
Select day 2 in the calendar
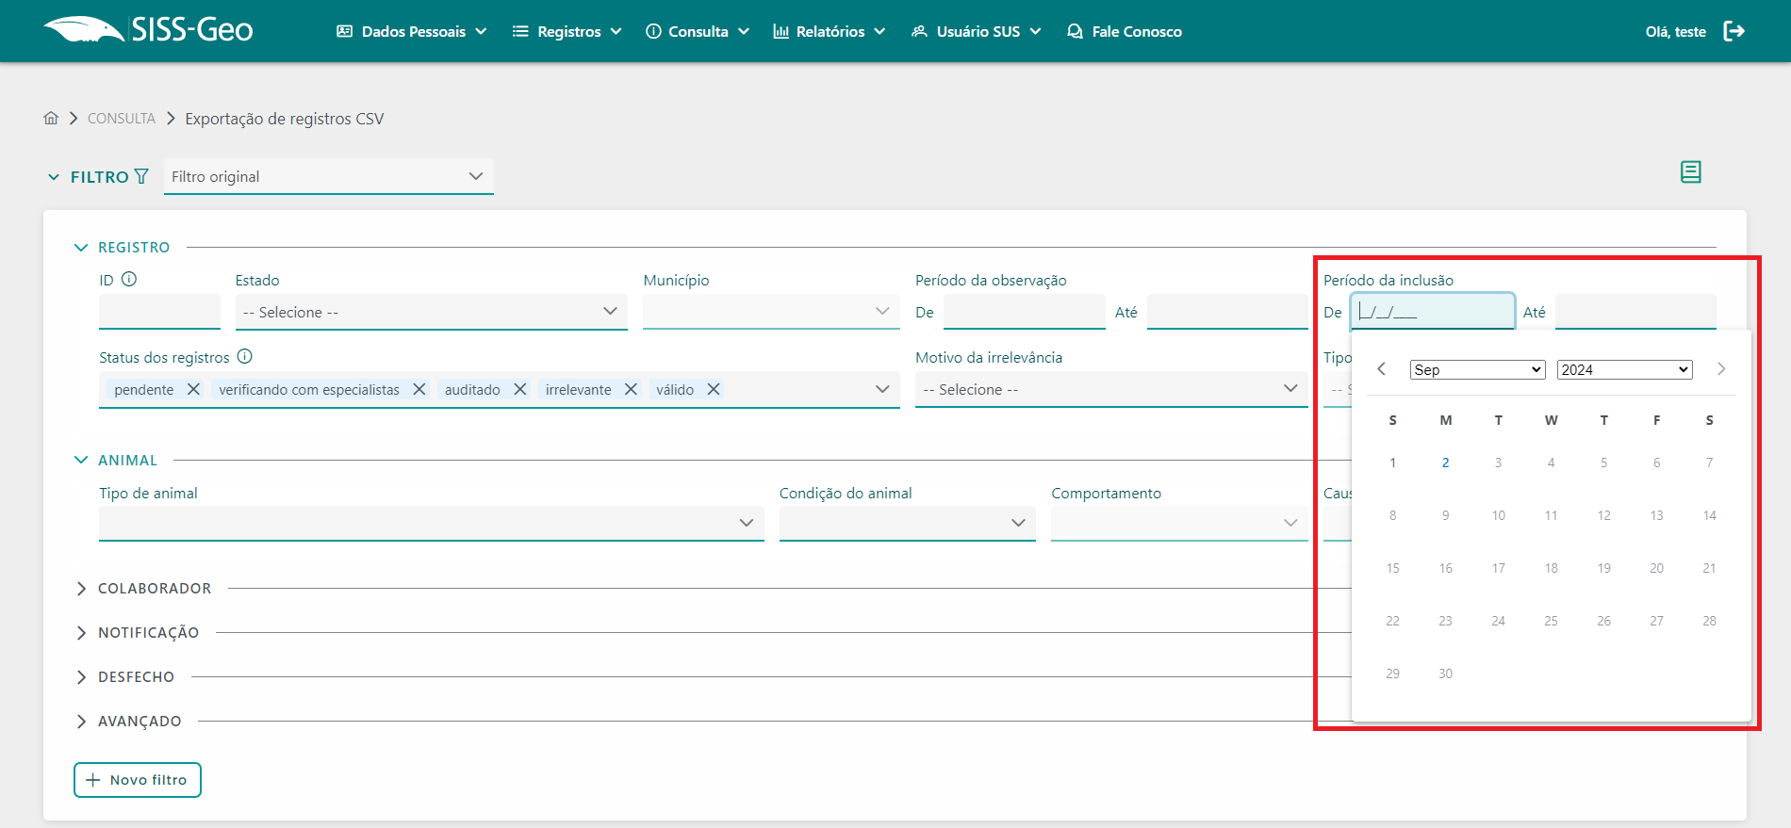1445,463
